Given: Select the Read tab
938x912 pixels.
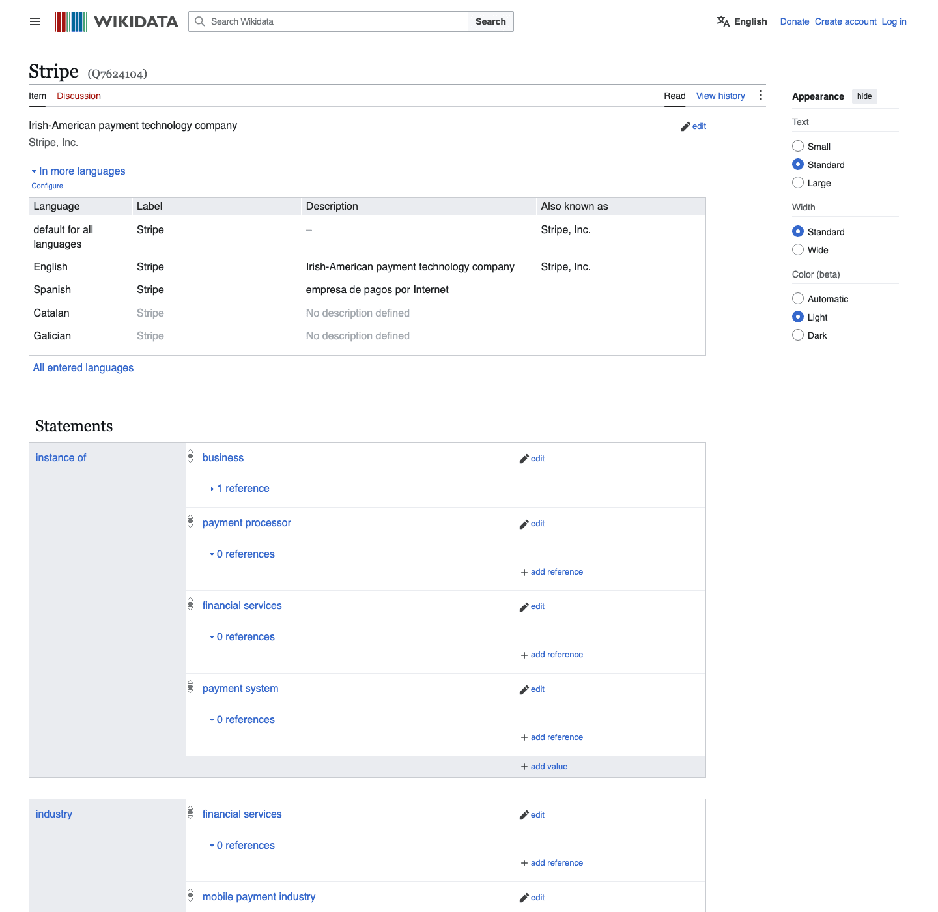Looking at the screenshot, I should (x=675, y=96).
